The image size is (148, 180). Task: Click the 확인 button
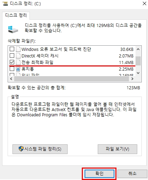99,173
